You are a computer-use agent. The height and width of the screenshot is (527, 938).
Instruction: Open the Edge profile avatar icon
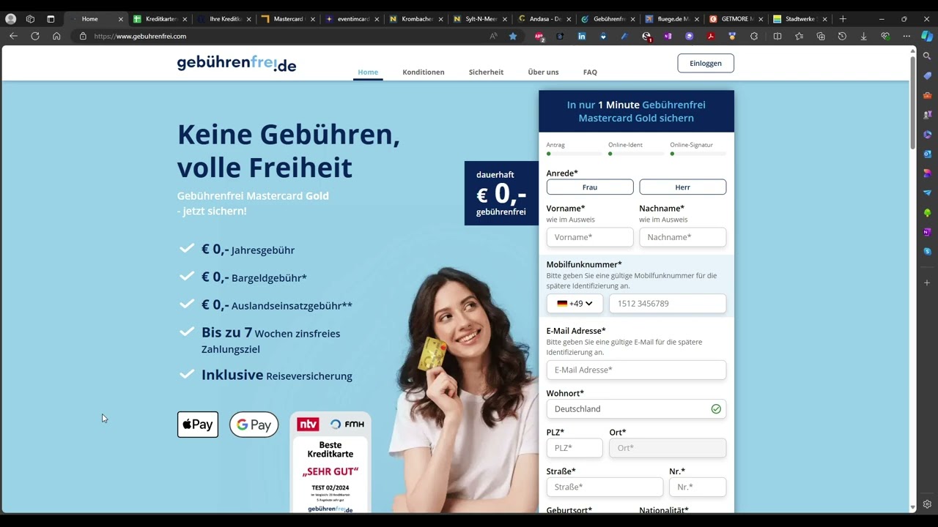(10, 19)
